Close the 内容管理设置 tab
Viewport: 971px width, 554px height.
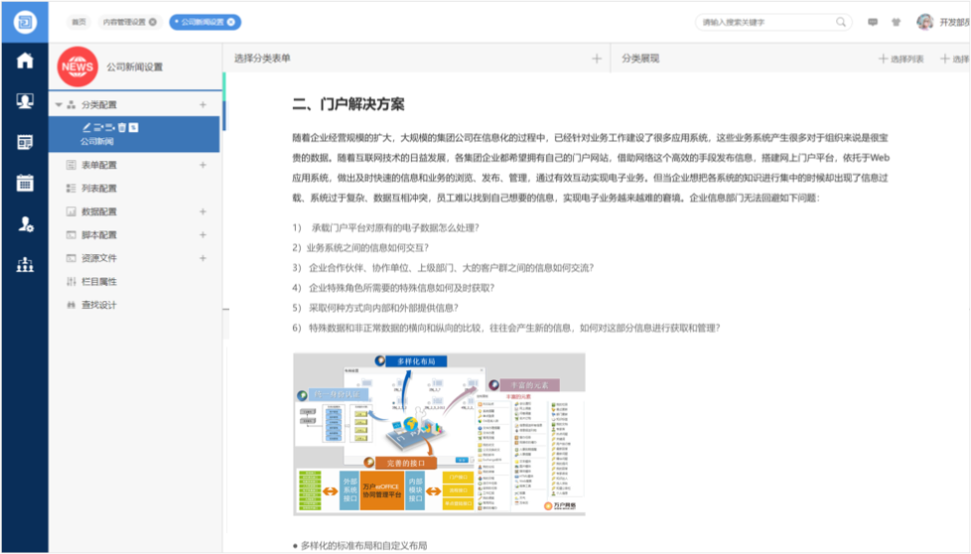coord(154,22)
